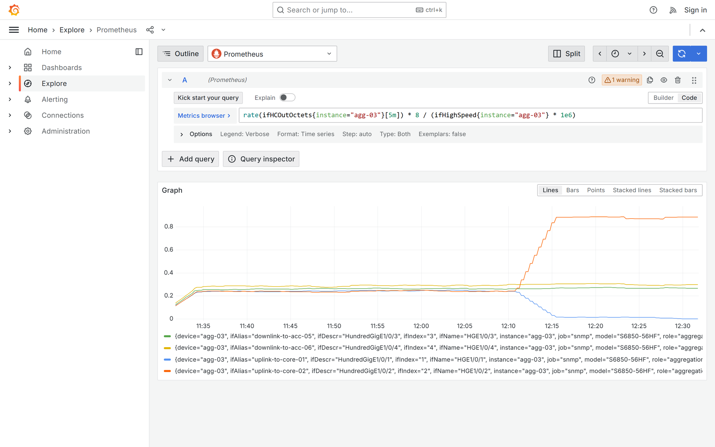Shift time range backwards with left arrow
This screenshot has height=447, width=715.
pyautogui.click(x=600, y=54)
